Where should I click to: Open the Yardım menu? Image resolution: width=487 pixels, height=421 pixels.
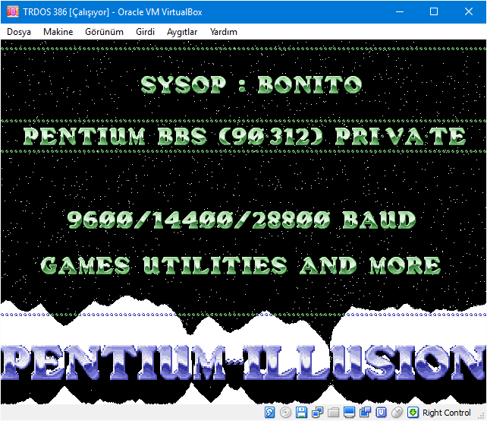click(224, 32)
